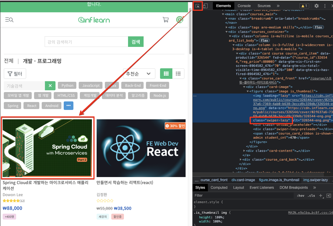The width and height of the screenshot is (333, 226).
Task: Click the 전체 category breadcrumb link
Action: (9, 61)
